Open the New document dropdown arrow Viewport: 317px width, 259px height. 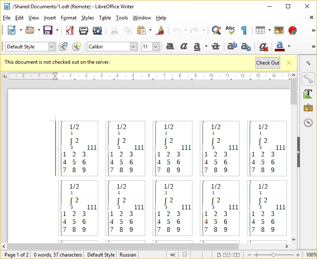21,30
